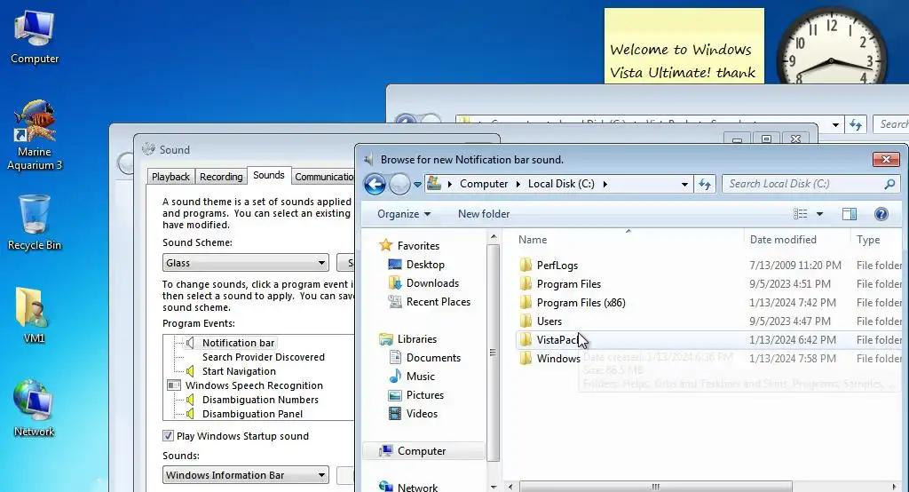Open the VM1 folder desktop icon
This screenshot has height=492, width=909.
coord(34,315)
